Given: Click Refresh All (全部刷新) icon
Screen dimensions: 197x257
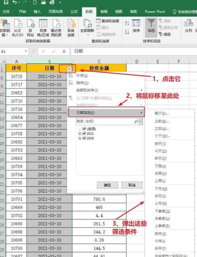Looking at the screenshot, I should click(x=87, y=23).
